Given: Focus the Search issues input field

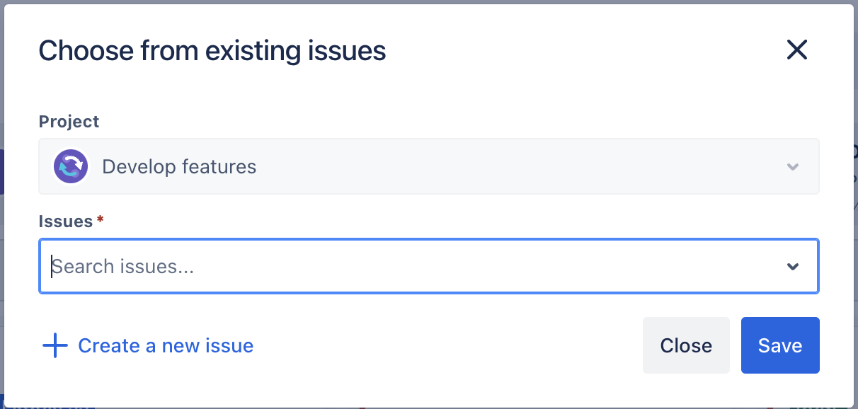Looking at the screenshot, I should click(425, 267).
